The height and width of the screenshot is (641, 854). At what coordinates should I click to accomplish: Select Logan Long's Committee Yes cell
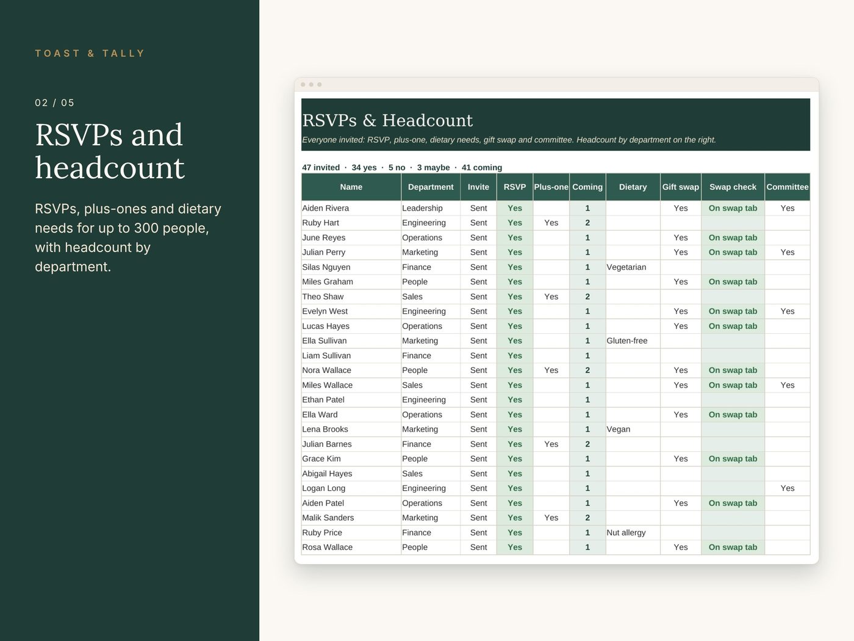point(788,488)
